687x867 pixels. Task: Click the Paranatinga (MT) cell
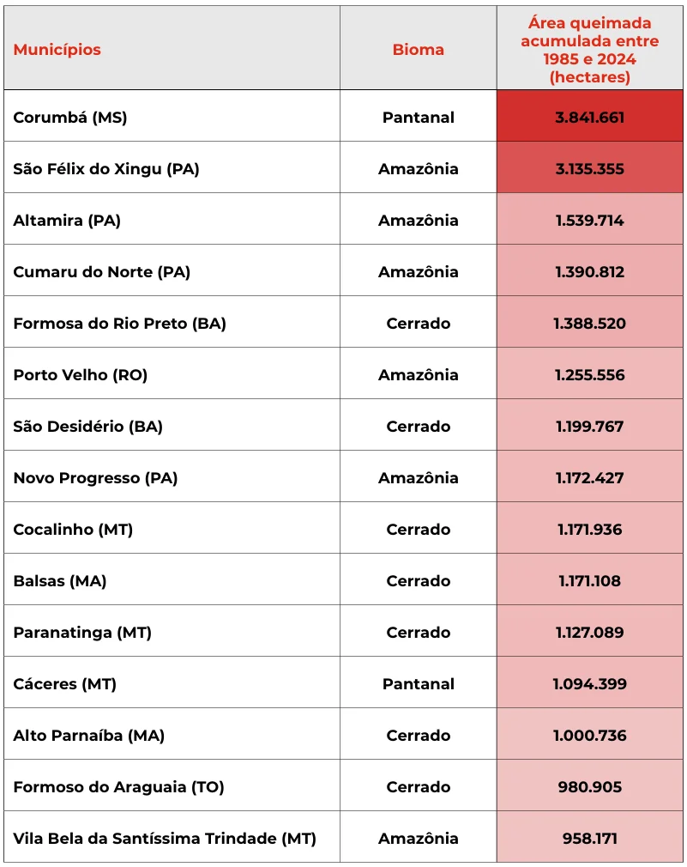[172, 630]
